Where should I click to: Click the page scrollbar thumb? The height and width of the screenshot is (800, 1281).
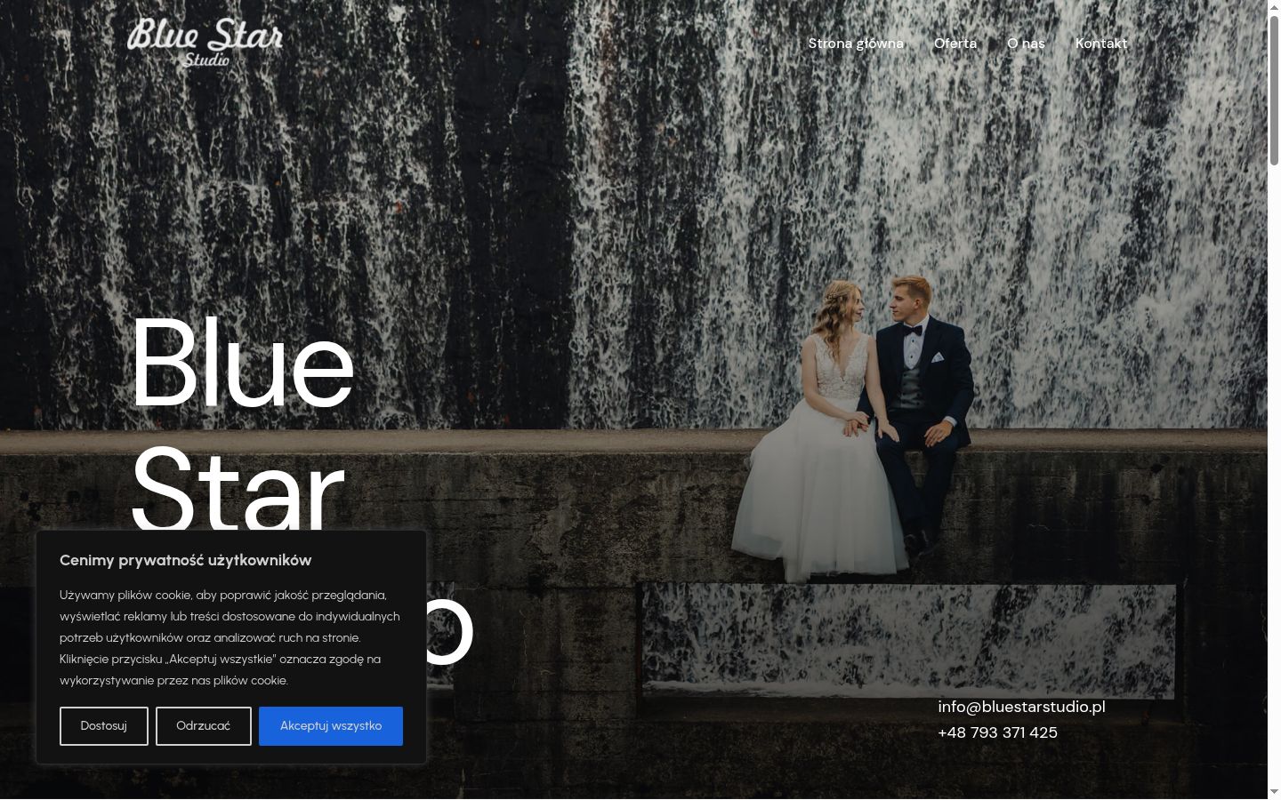point(1274,89)
